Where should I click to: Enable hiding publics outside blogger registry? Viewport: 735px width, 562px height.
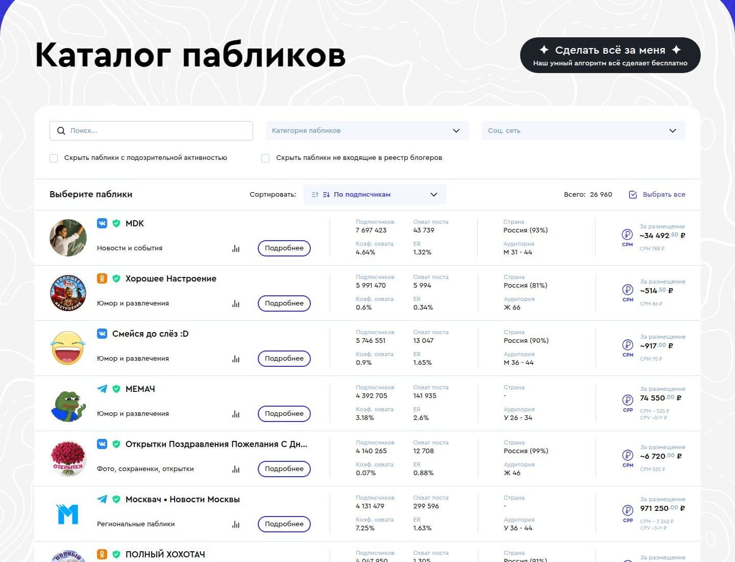pos(265,158)
